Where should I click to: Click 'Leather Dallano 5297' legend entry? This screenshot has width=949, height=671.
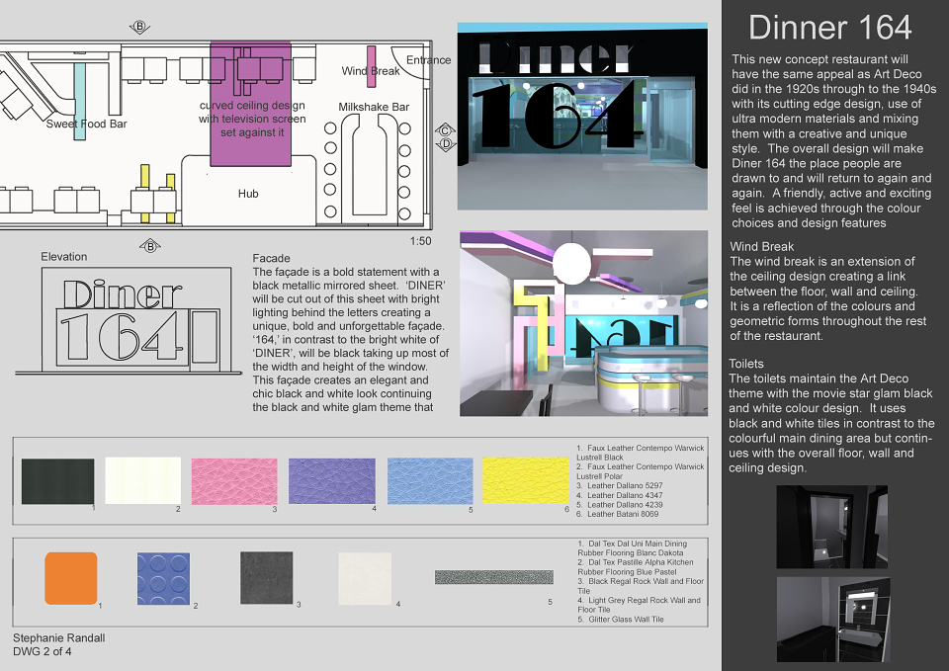(x=625, y=485)
